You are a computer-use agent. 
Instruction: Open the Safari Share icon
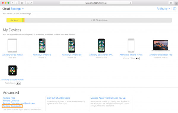pyautogui.click(x=171, y=3)
